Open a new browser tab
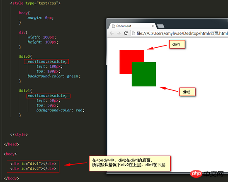The height and width of the screenshot is (182, 228). pyautogui.click(x=160, y=26)
